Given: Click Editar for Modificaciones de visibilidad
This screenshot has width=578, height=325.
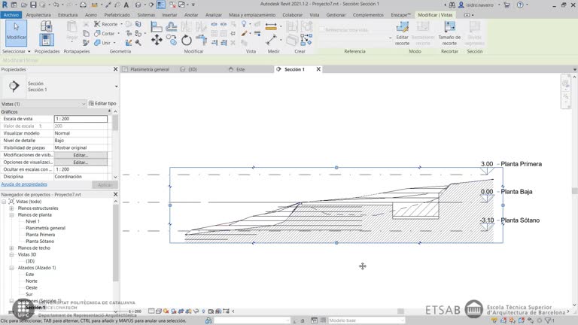Looking at the screenshot, I should [81, 155].
